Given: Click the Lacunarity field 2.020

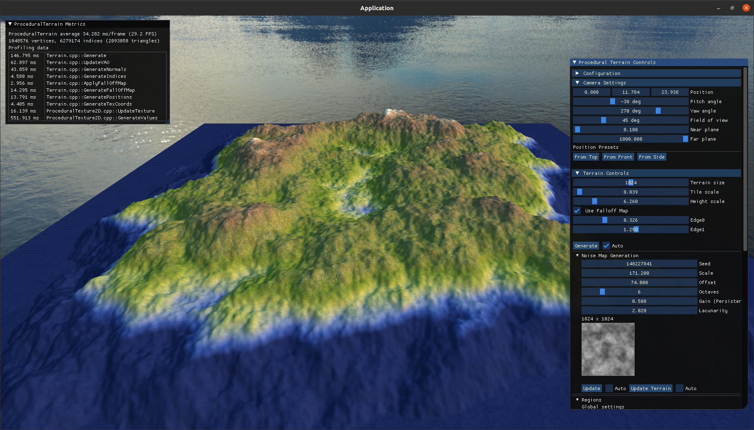Looking at the screenshot, I should tap(639, 311).
